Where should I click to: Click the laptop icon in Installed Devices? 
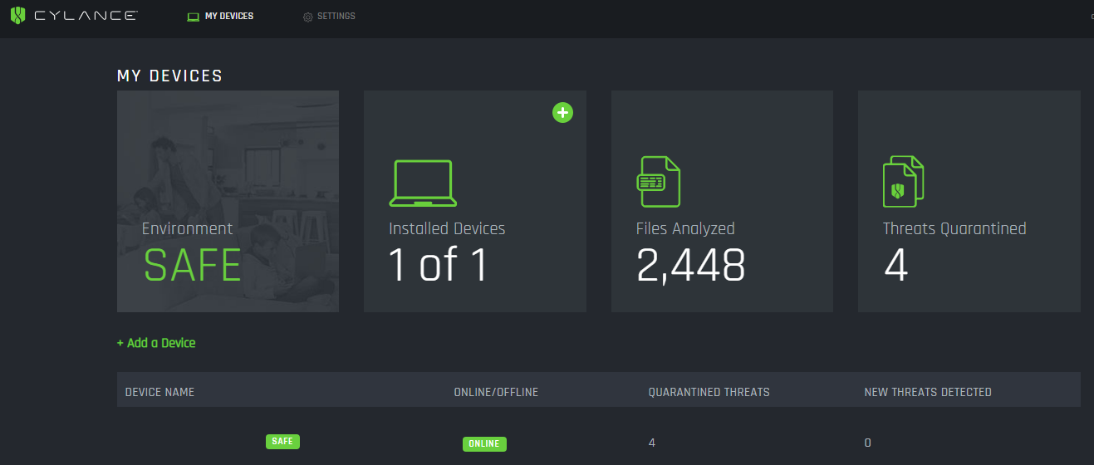pyautogui.click(x=423, y=183)
